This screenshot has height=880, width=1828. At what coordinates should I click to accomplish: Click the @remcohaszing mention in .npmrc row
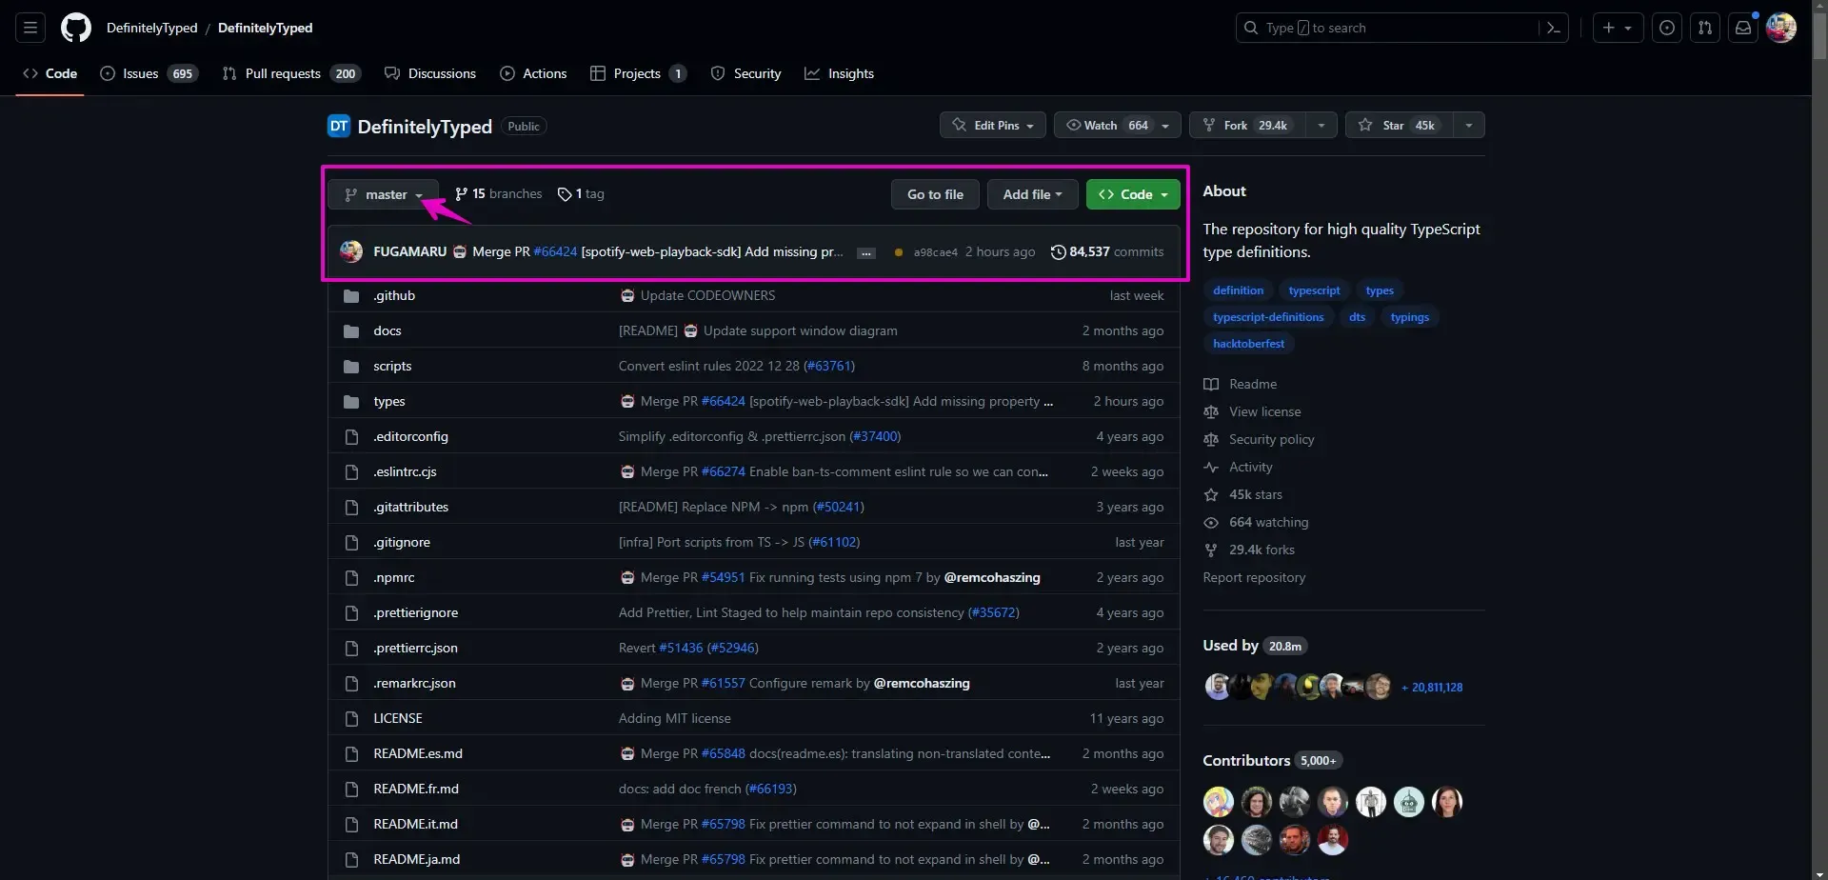[992, 577]
